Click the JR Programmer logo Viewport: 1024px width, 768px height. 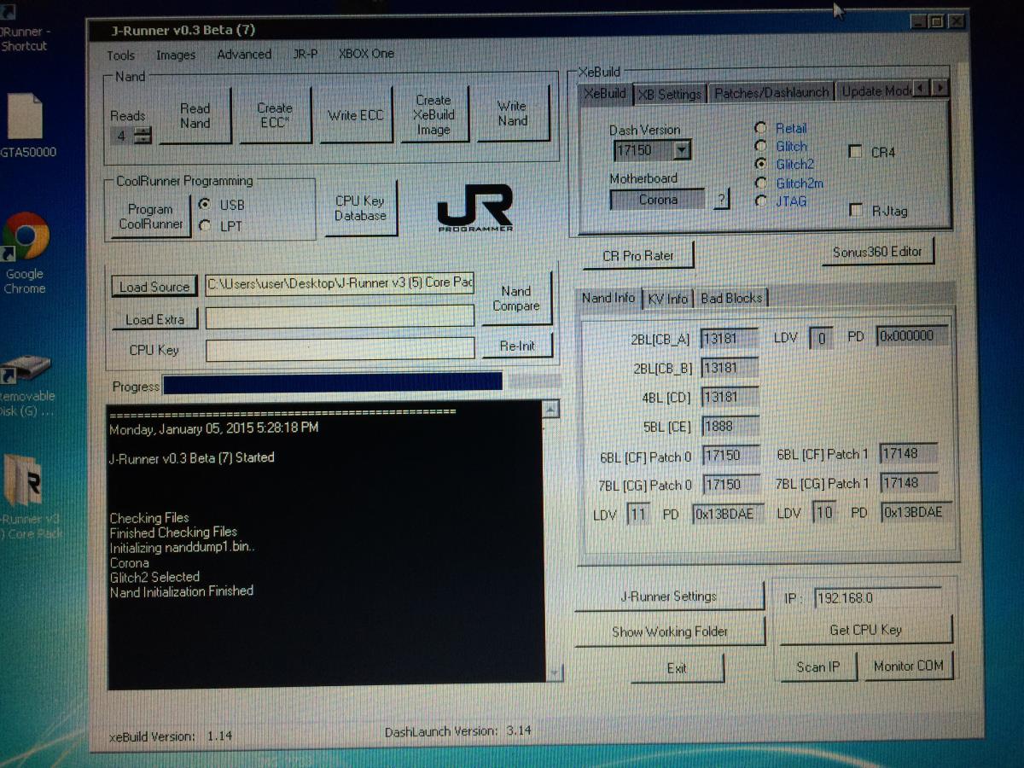(475, 207)
